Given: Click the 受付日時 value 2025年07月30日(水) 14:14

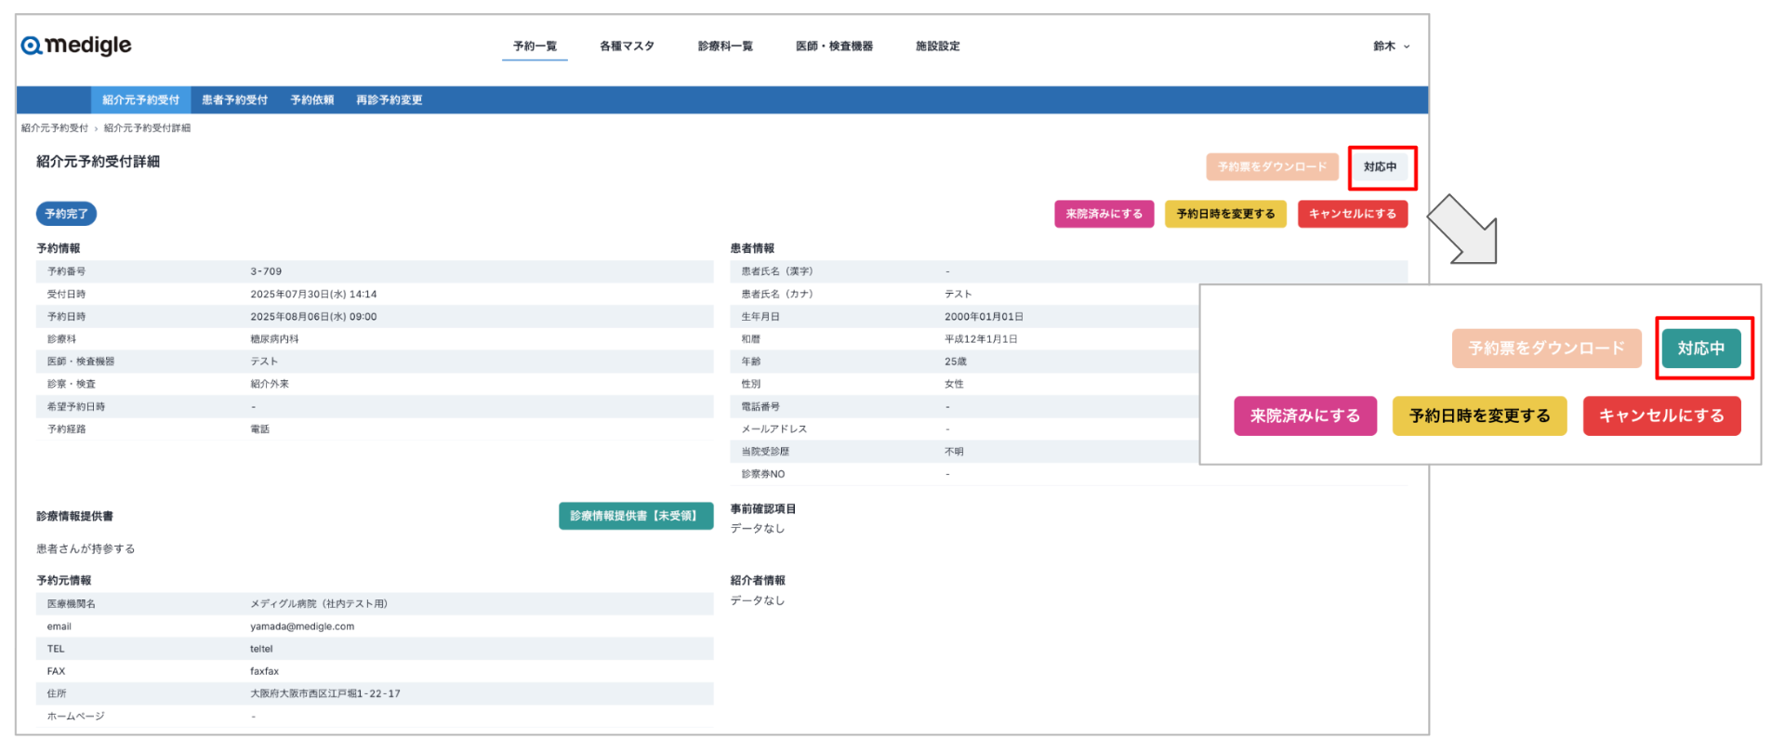Looking at the screenshot, I should click(x=313, y=294).
